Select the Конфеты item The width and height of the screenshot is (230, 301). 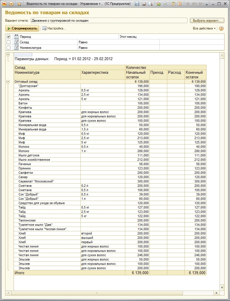(x=25, y=108)
